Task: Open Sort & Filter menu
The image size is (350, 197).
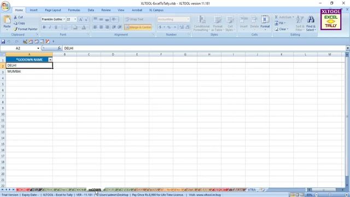Action: [300, 24]
